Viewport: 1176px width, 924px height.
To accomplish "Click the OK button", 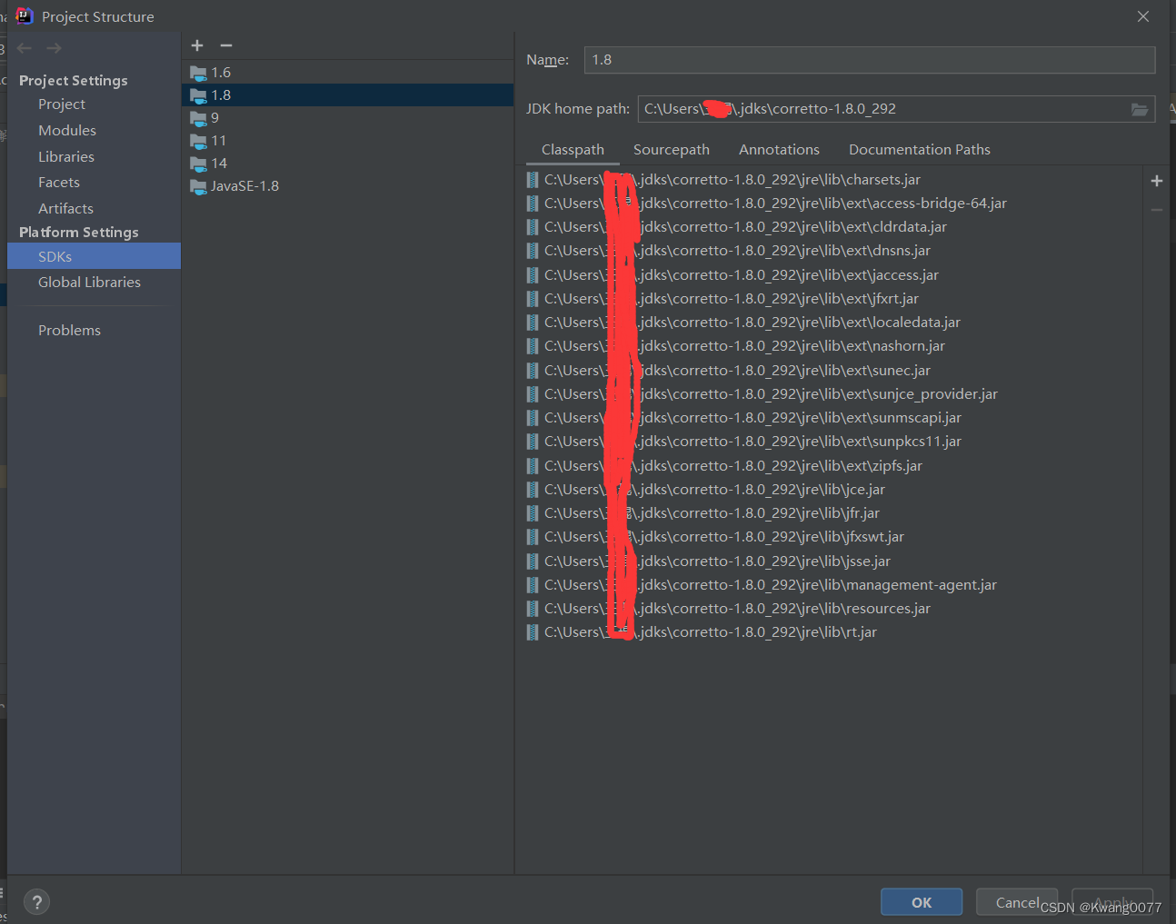I will (x=922, y=902).
